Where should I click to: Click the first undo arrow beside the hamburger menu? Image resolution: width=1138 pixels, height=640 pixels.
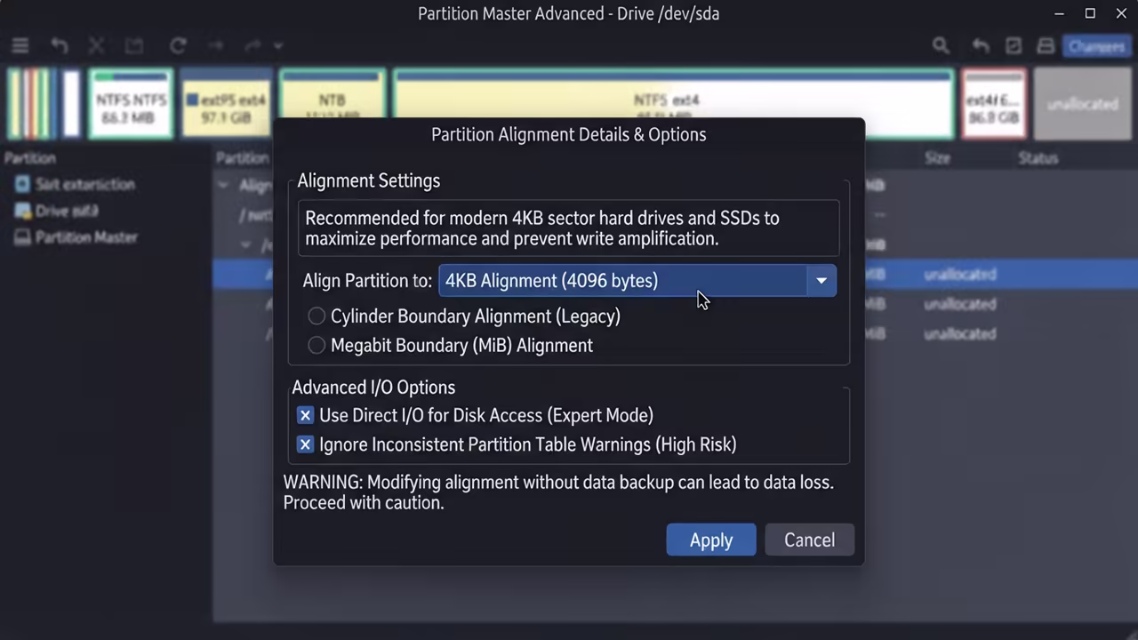59,45
